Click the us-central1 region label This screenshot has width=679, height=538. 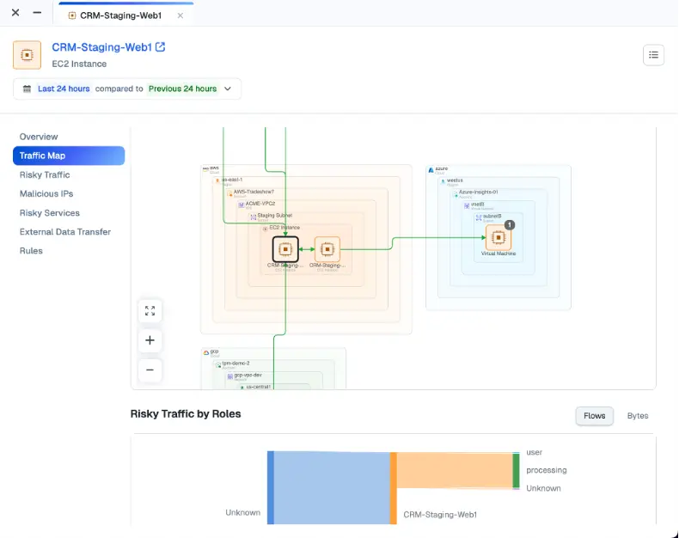[258, 387]
